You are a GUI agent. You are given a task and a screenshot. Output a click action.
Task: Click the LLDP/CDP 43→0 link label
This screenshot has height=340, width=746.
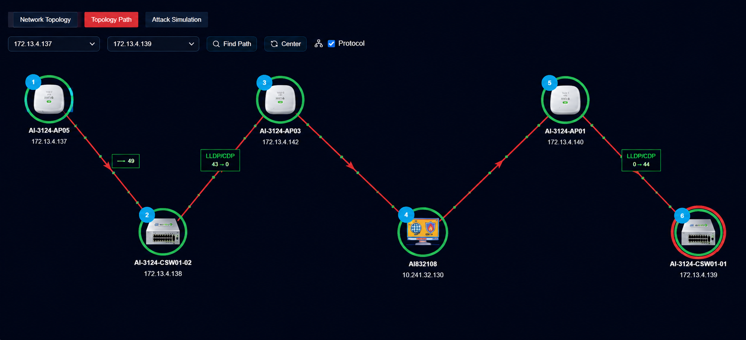[x=220, y=160]
